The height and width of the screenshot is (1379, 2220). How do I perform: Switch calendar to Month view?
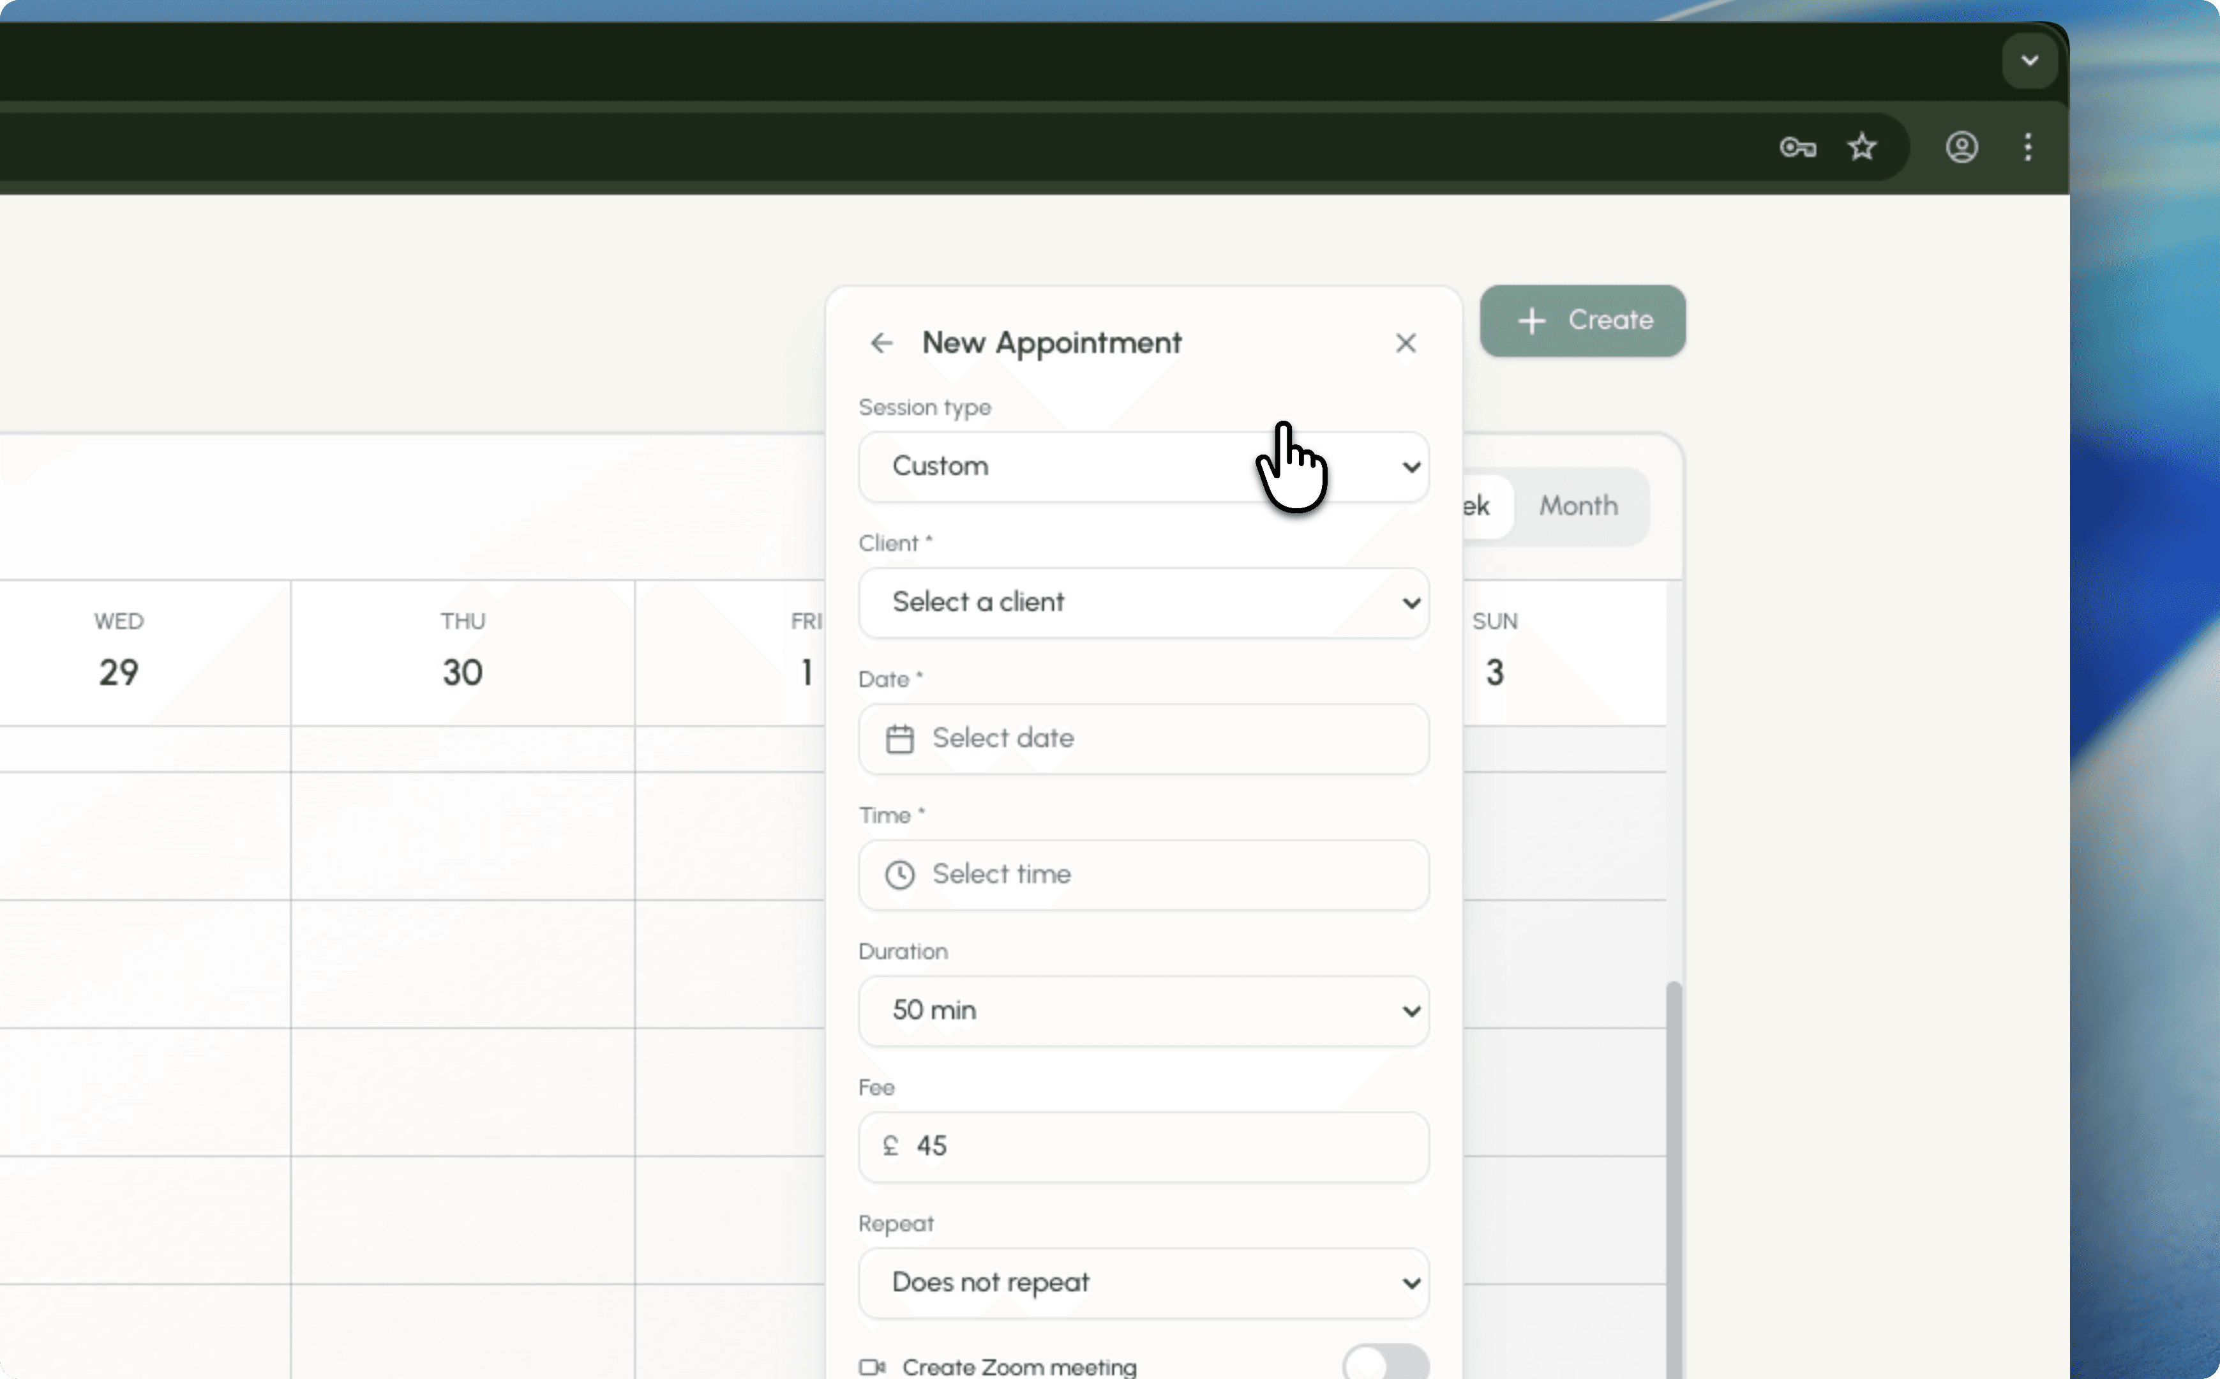click(x=1578, y=506)
